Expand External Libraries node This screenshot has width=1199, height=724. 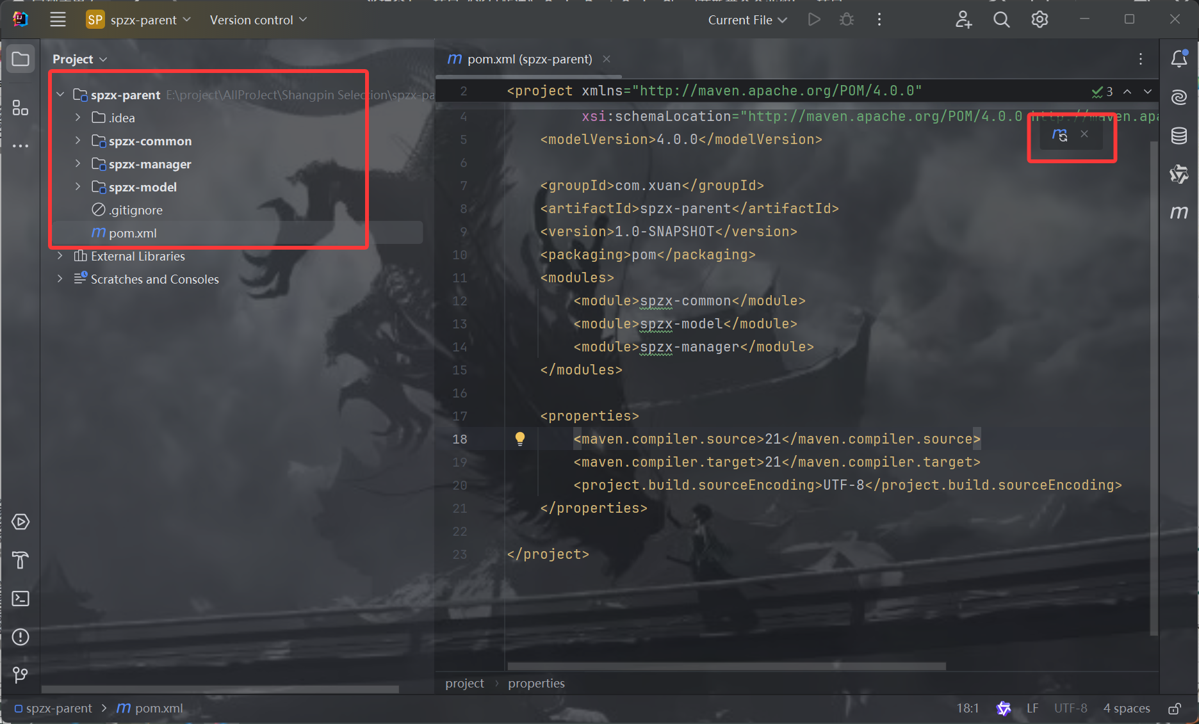coord(60,256)
